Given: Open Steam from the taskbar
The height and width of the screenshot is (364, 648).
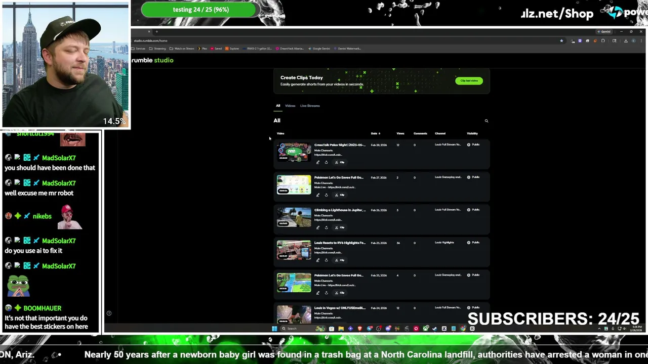Looking at the screenshot, I should pos(434,329).
